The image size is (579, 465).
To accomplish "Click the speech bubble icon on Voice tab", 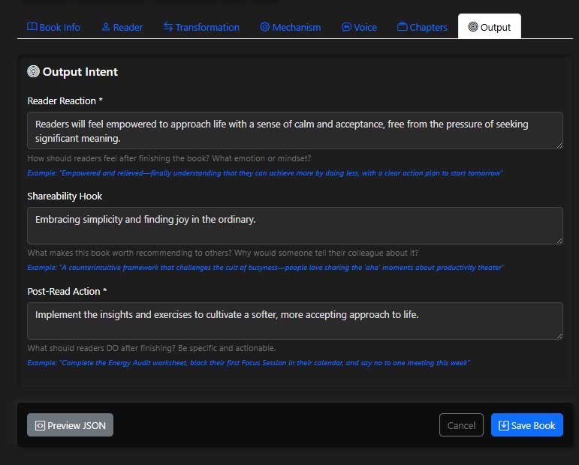I will 346,27.
